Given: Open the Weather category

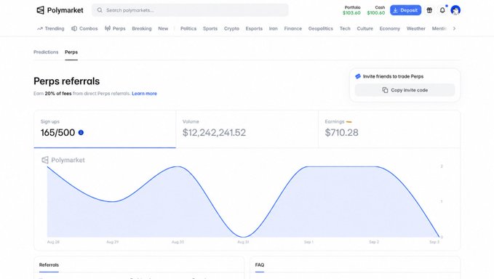Looking at the screenshot, I should click(416, 28).
